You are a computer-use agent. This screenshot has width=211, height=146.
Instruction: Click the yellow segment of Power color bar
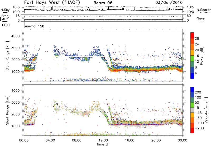point(192,52)
